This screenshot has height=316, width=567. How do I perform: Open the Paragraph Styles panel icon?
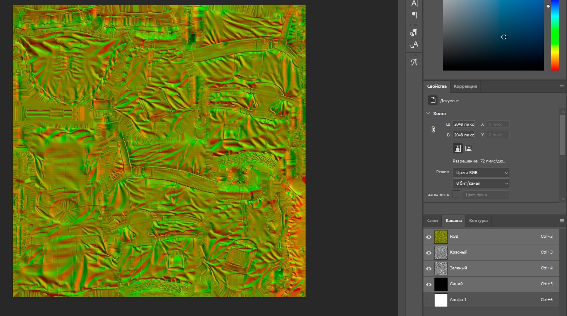(414, 32)
